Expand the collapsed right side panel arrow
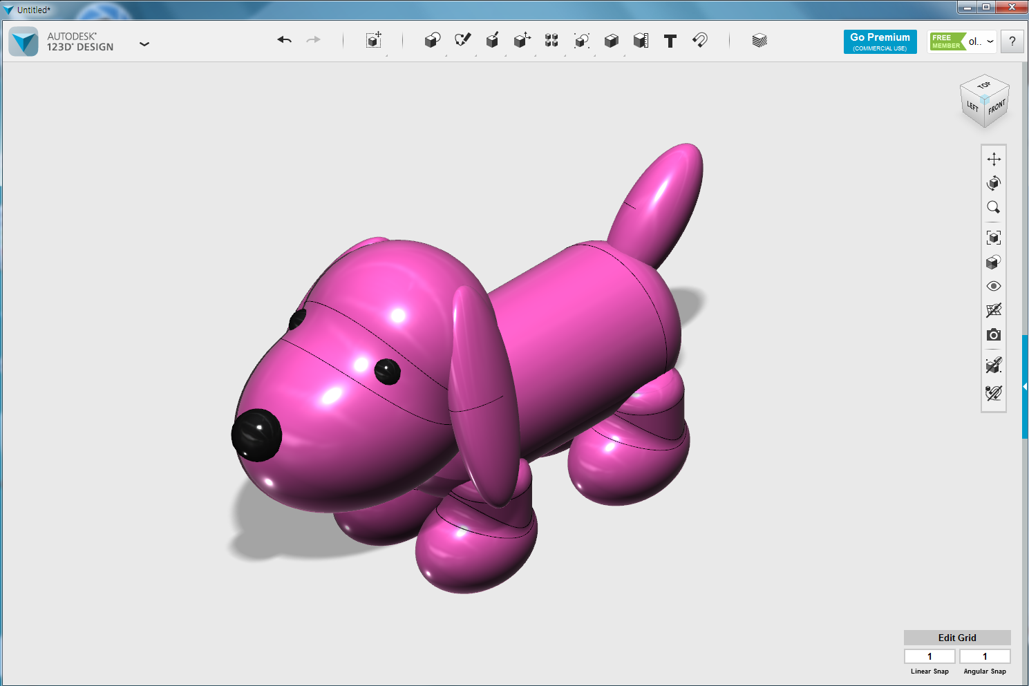 pyautogui.click(x=1025, y=387)
